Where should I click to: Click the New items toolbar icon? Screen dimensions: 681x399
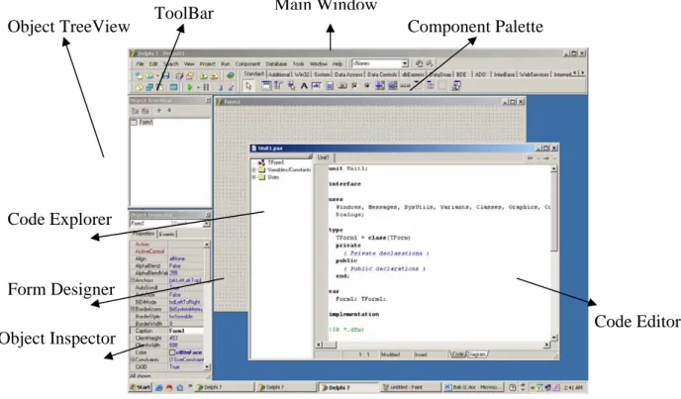[139, 75]
